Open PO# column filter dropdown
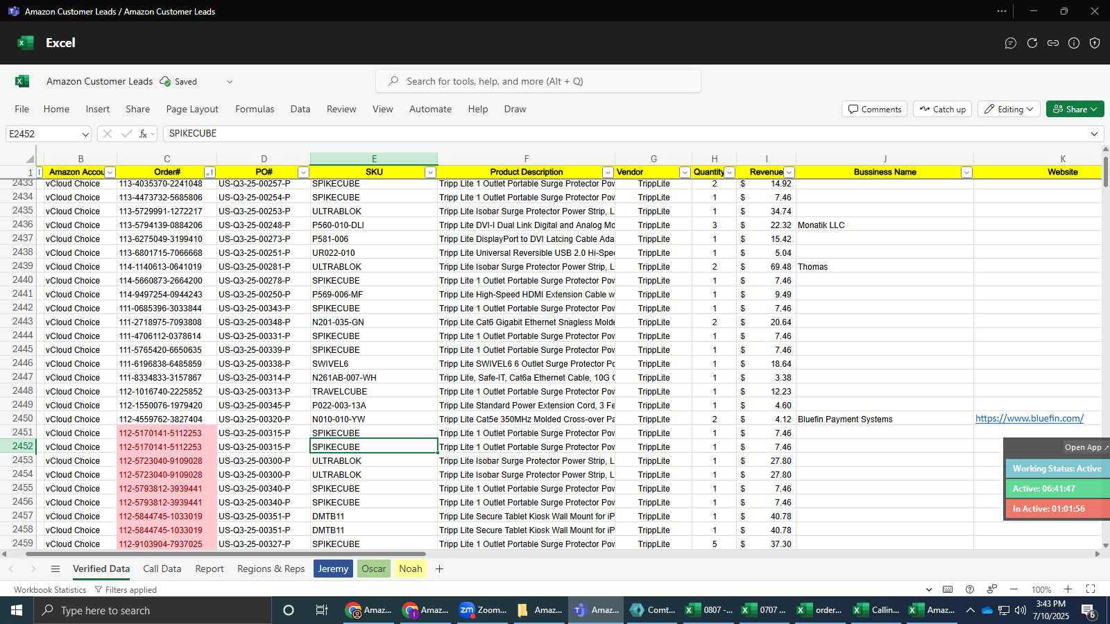The image size is (1110, 624). tap(302, 173)
